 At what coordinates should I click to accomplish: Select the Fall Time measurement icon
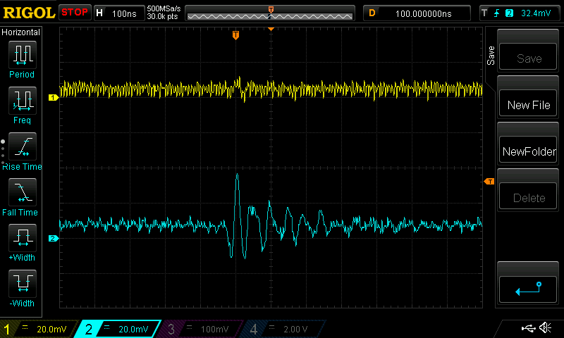point(23,192)
